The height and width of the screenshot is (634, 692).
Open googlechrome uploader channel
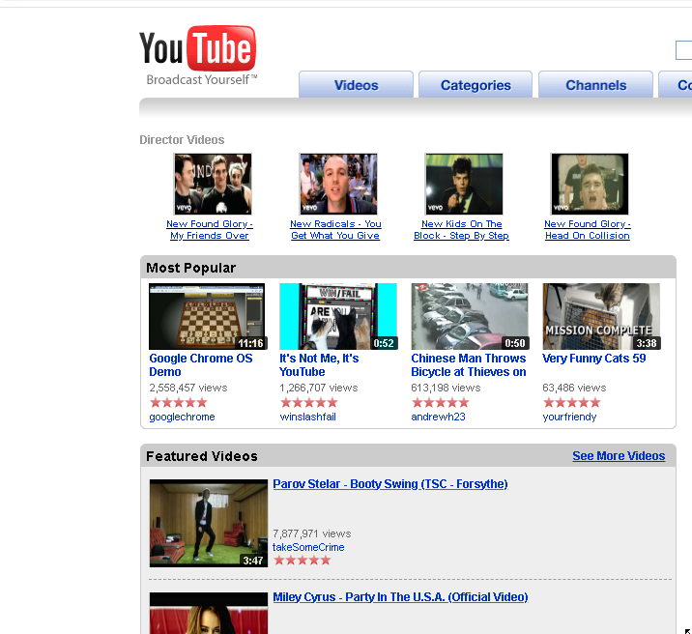point(182,417)
